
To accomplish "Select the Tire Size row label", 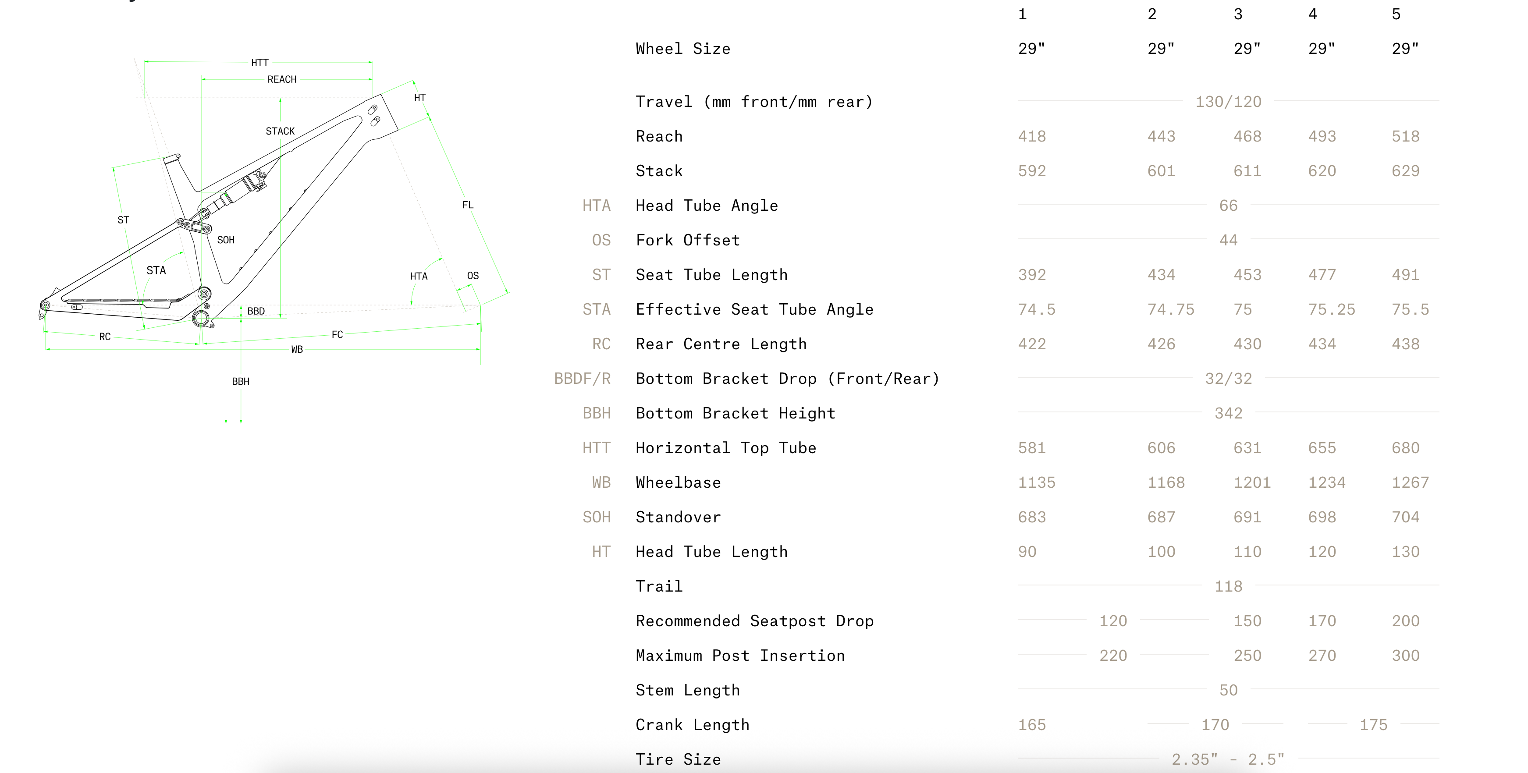I will click(678, 759).
